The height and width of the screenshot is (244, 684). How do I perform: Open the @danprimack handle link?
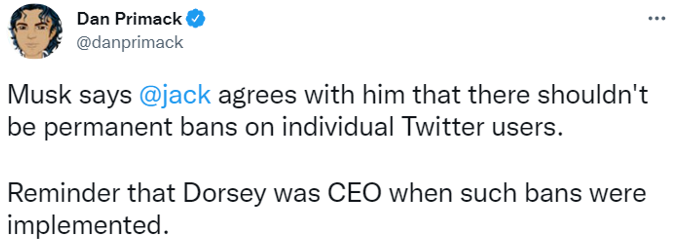tap(130, 43)
